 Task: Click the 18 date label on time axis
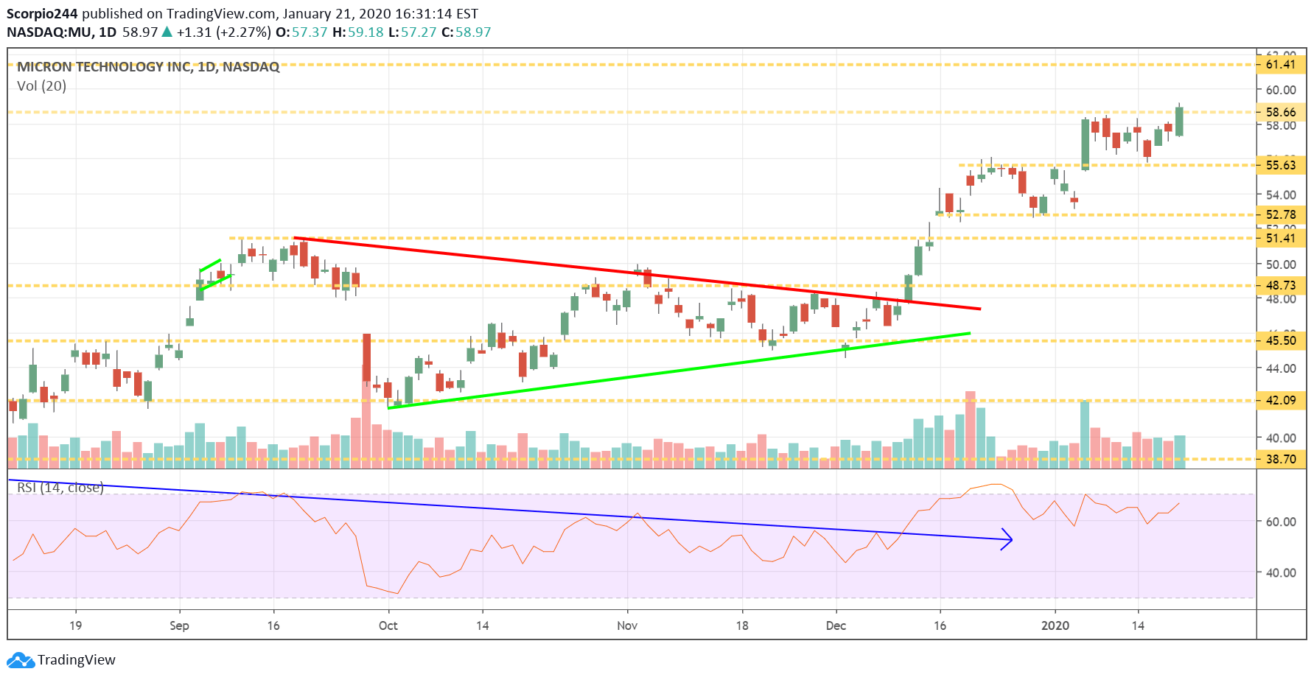tap(742, 625)
